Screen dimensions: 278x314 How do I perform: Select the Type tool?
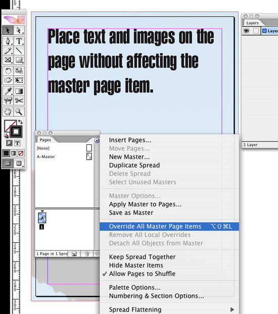19,41
